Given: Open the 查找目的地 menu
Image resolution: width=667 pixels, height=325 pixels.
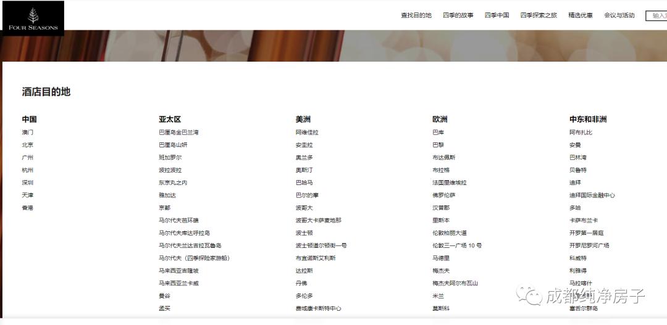Looking at the screenshot, I should (416, 15).
